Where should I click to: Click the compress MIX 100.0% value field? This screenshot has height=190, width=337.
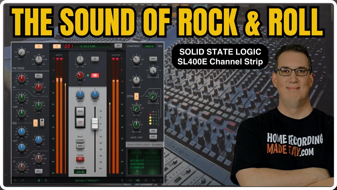[x=149, y=46]
